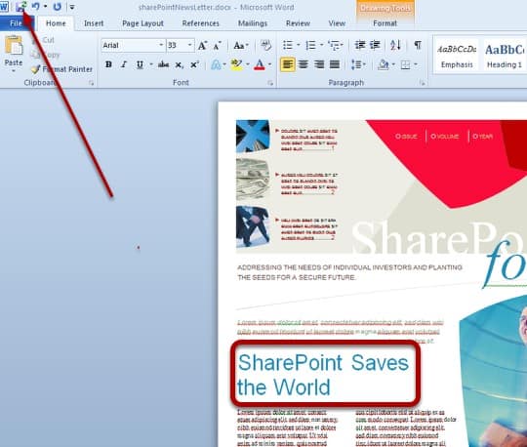
Task: Click the Numbering list icon
Action: pyautogui.click(x=311, y=45)
